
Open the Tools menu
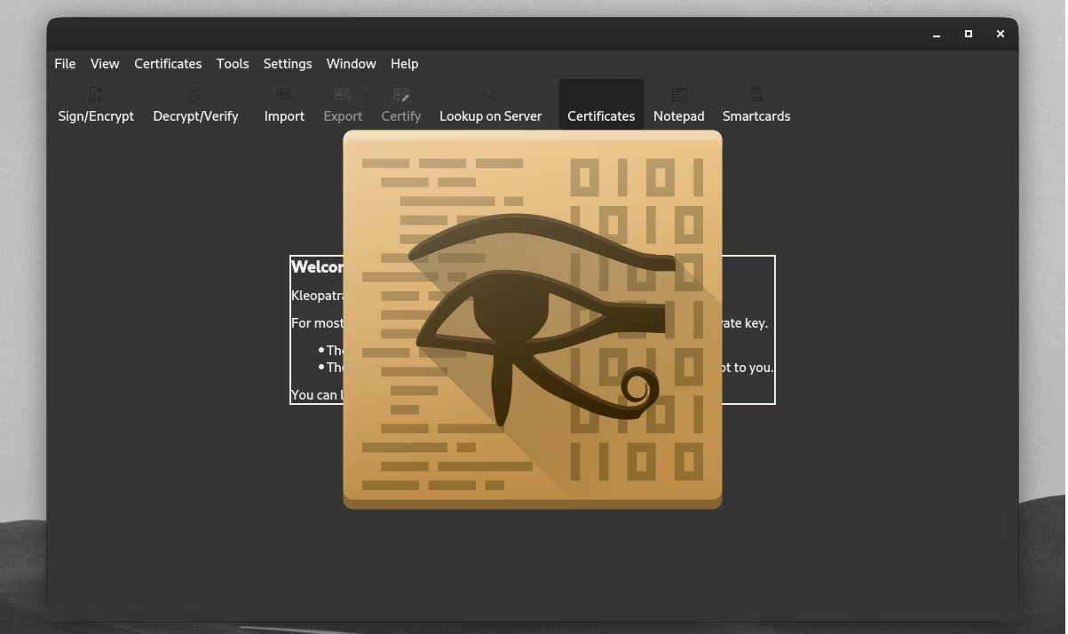tap(233, 64)
